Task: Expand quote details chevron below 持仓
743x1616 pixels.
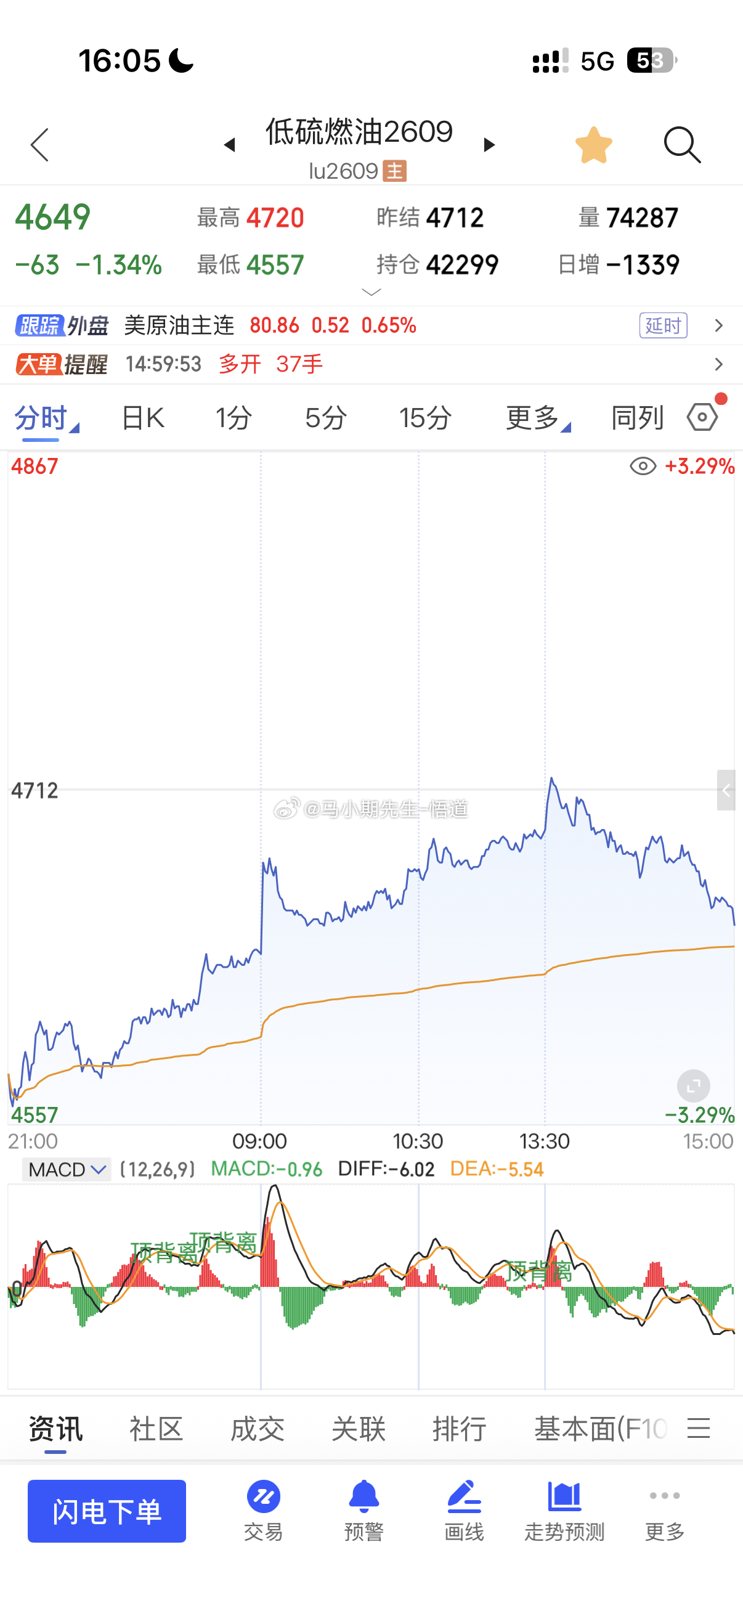Action: click(x=372, y=292)
